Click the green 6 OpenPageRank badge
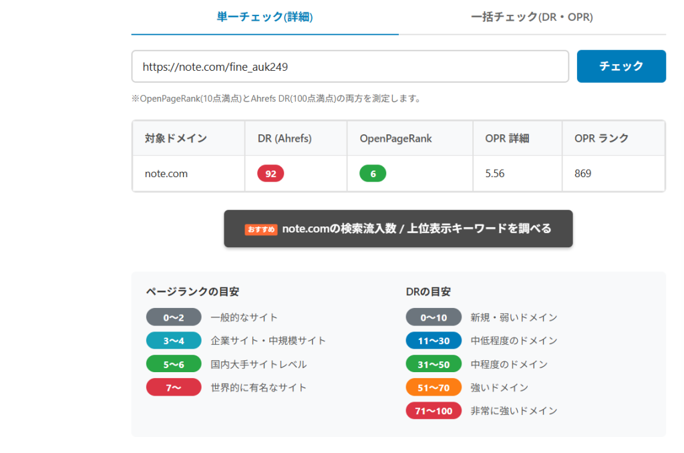The width and height of the screenshot is (684, 453). (373, 174)
